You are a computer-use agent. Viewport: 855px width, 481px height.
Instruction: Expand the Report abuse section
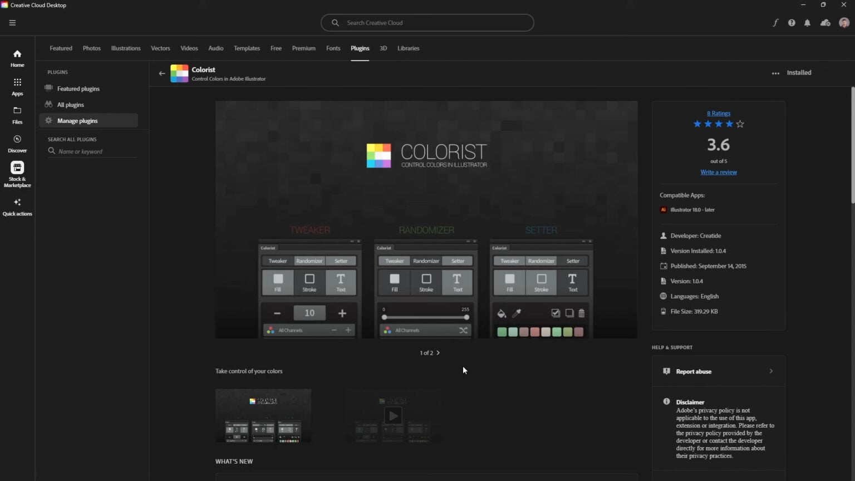[x=718, y=371]
